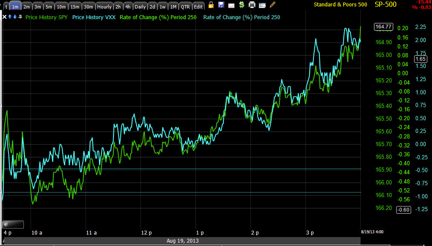Image resolution: width=432 pixels, height=246 pixels.
Task: Click the floppy disk save icon
Action: coord(221,5)
